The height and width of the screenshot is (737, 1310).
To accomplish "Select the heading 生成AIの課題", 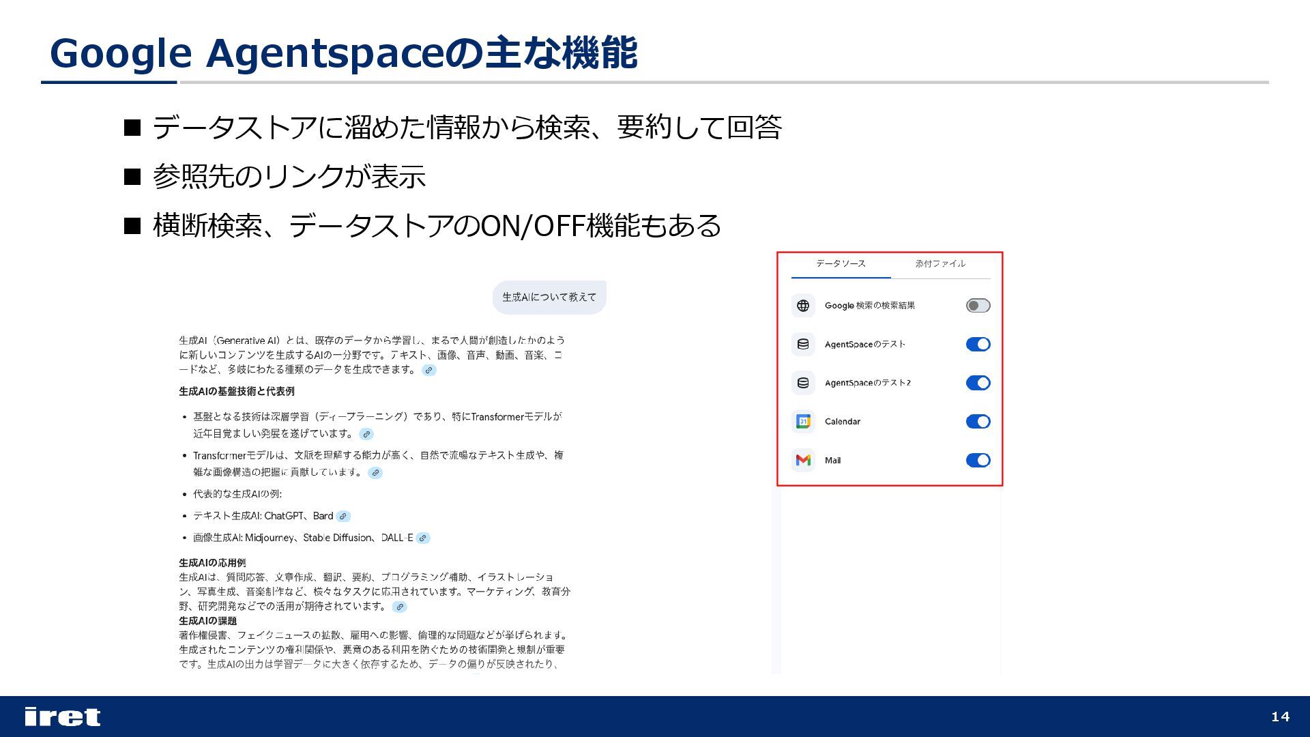I will 208,621.
